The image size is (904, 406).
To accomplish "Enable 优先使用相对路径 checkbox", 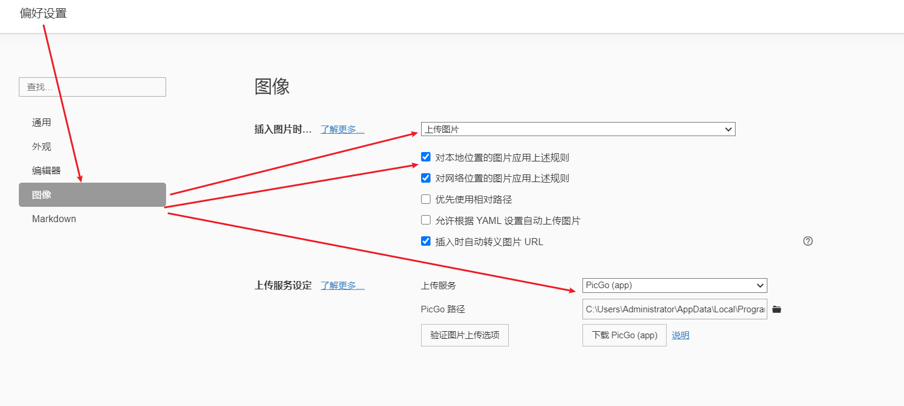I will click(426, 199).
